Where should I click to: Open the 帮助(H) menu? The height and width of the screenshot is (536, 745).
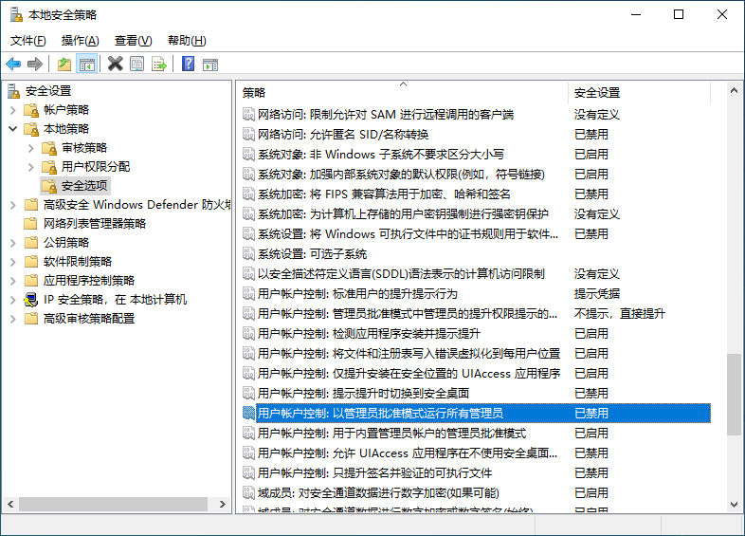click(x=188, y=41)
